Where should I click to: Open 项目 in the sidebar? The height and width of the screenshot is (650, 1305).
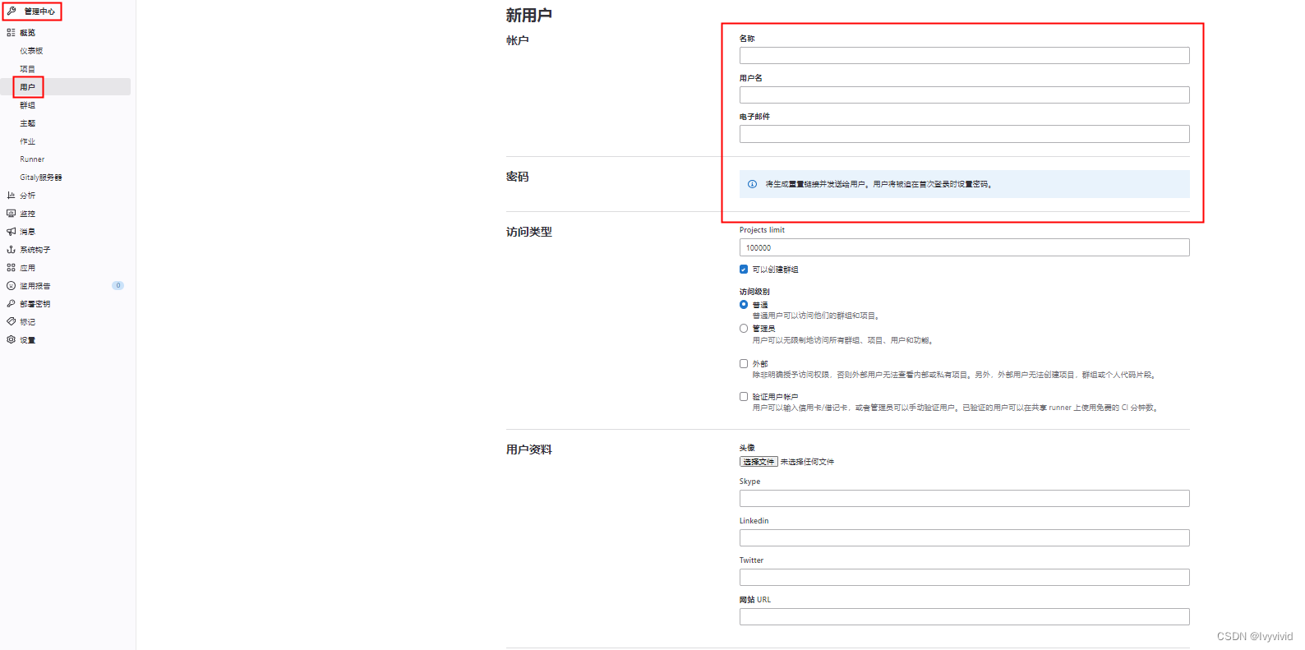click(x=27, y=69)
